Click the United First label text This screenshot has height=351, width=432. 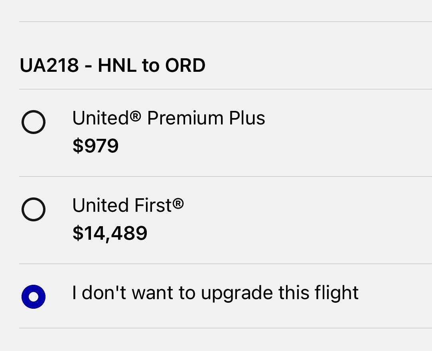point(128,205)
